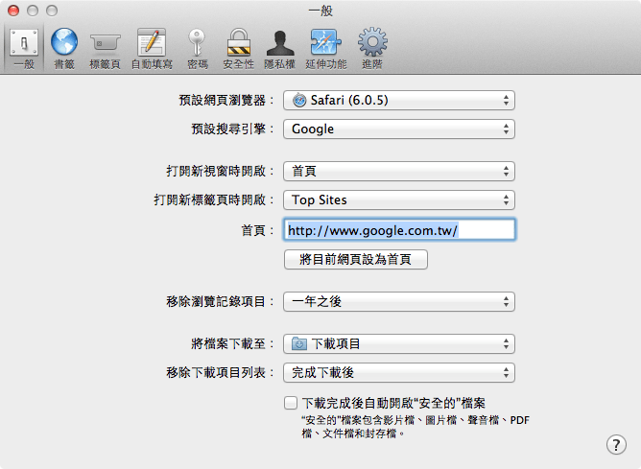
Task: Open the 完成下載後 download list dropdown
Action: 399,372
